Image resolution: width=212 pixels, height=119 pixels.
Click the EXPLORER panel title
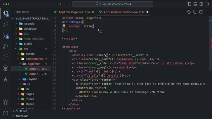[x=22, y=12]
